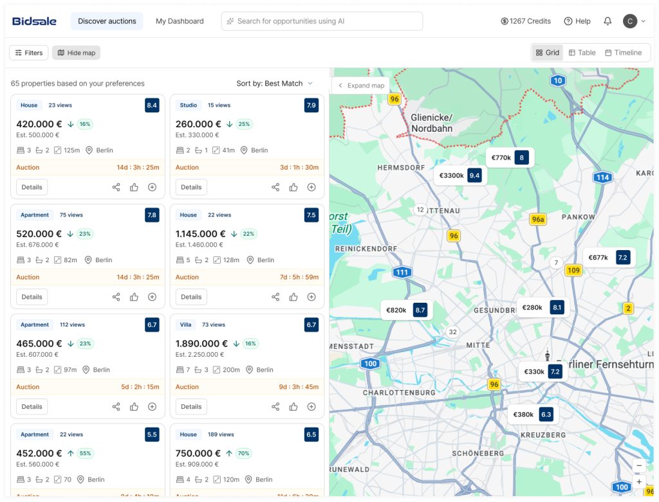Switch to Timeline view
659x502 pixels.
pyautogui.click(x=623, y=53)
